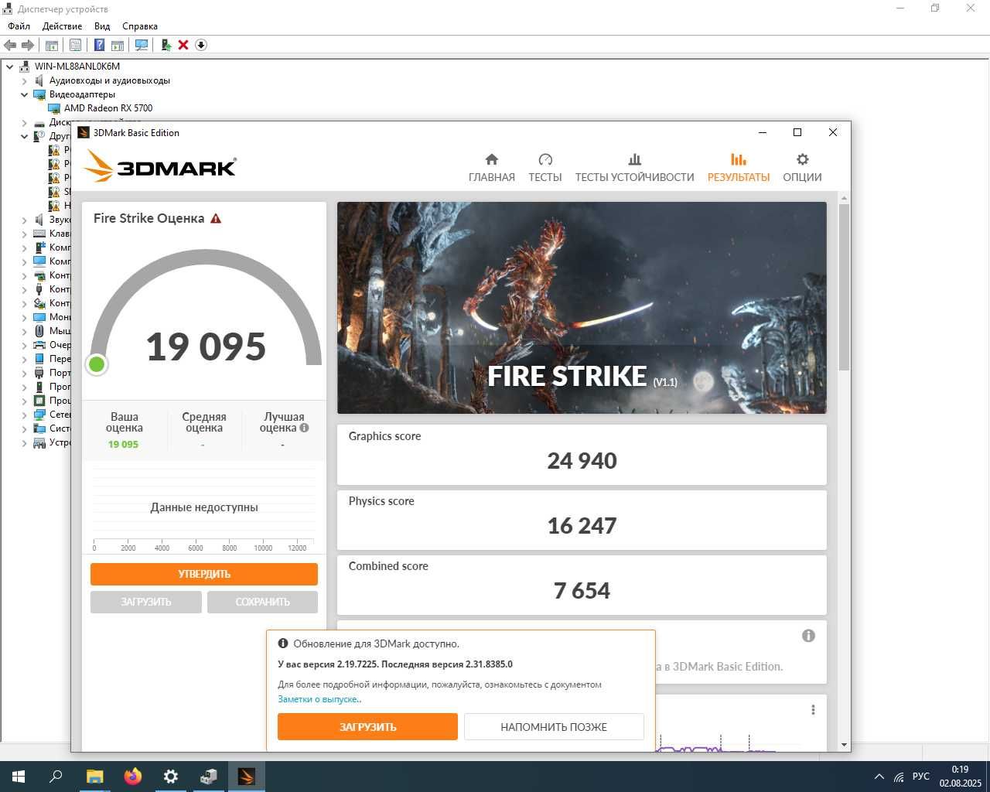Switch to Device Manager taskbar icon

pos(208,777)
